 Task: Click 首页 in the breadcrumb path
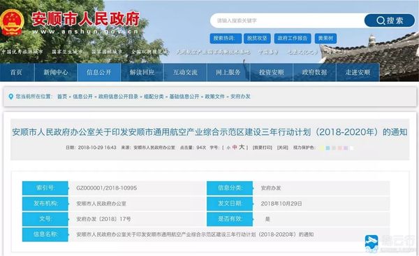point(62,97)
